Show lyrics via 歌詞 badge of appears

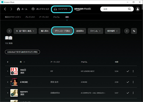(22, 94)
